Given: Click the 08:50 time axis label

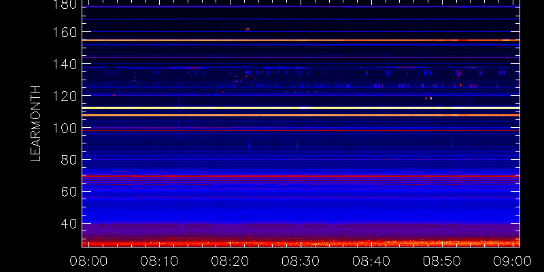Looking at the screenshot, I should (x=442, y=261).
